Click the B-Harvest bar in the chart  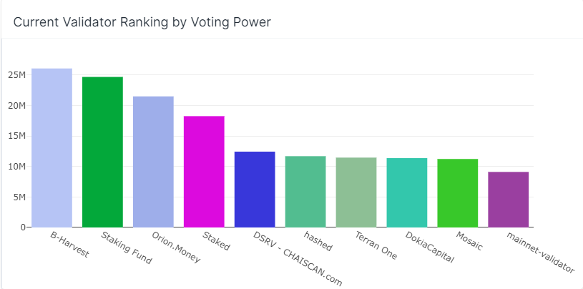[52, 148]
